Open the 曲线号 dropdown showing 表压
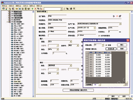Image resolution: width=133 pixels, height=100 pixels. click(x=78, y=45)
